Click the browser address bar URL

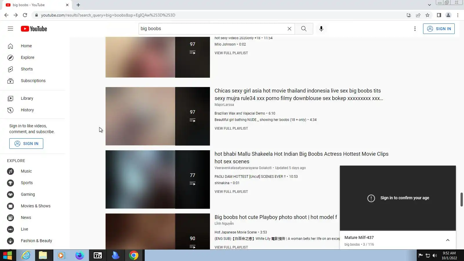(x=108, y=15)
